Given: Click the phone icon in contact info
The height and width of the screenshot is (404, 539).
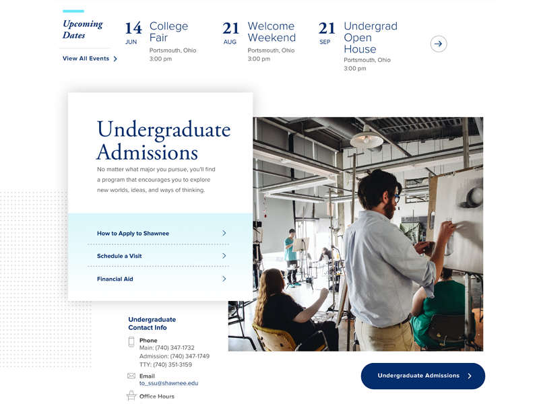Looking at the screenshot, I should pyautogui.click(x=131, y=342).
